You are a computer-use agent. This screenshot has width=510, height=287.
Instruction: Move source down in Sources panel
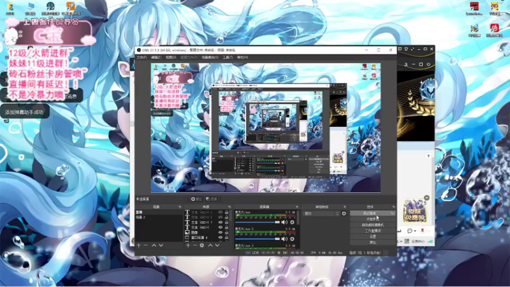click(217, 246)
